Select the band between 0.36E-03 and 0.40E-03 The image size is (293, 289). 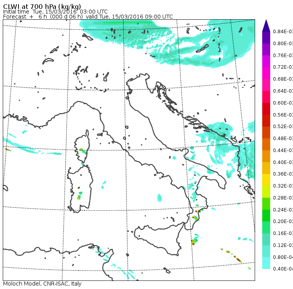coord(266,168)
